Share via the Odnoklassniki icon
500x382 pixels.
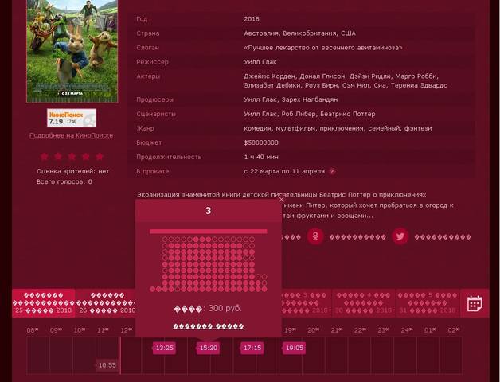315,236
